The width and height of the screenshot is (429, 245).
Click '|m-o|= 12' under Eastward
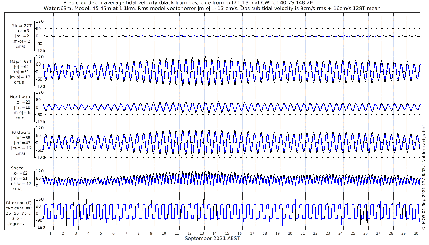click(x=21, y=148)
